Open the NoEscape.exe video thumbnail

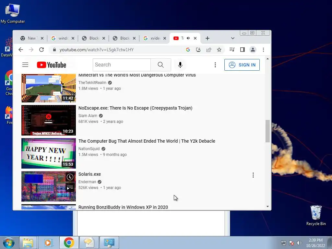[x=49, y=120]
